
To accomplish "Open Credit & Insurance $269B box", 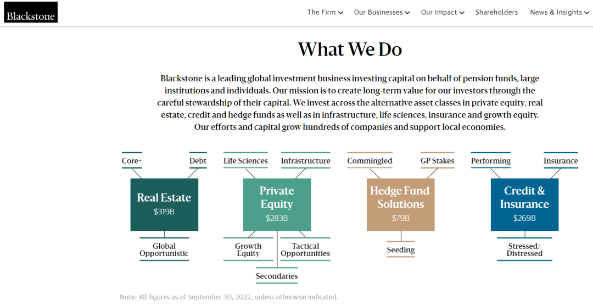I will pos(524,204).
